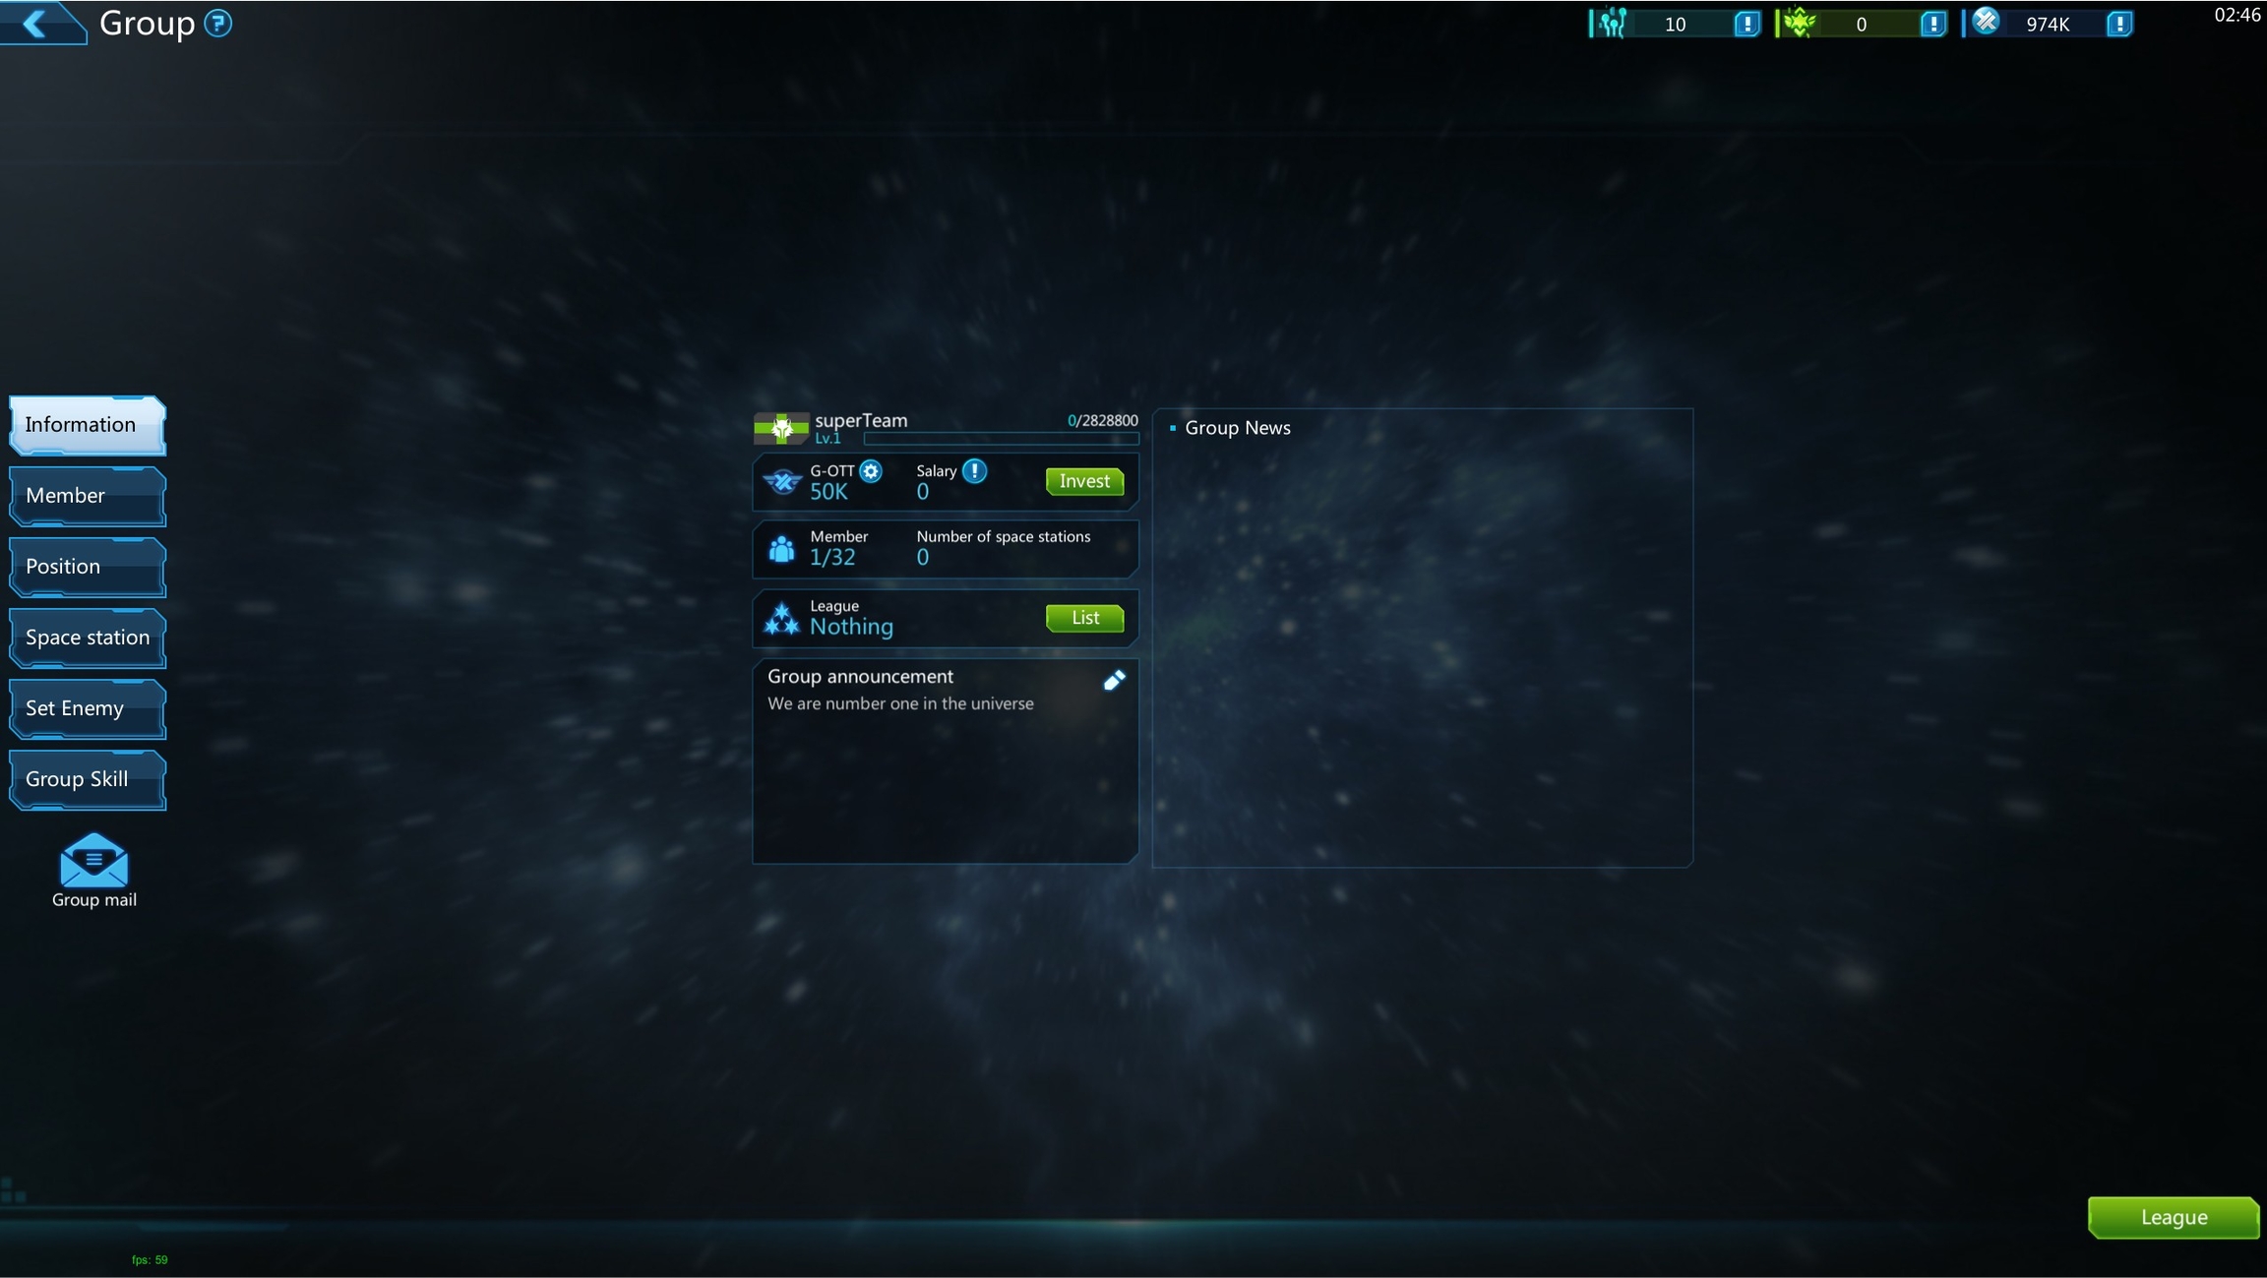Open the Group Skill tab
Viewport: 2267px width, 1278px height.
pyautogui.click(x=87, y=779)
